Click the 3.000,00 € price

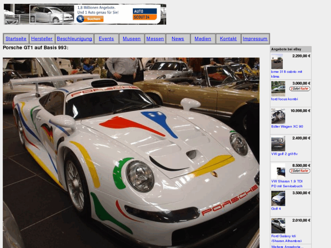301,83
